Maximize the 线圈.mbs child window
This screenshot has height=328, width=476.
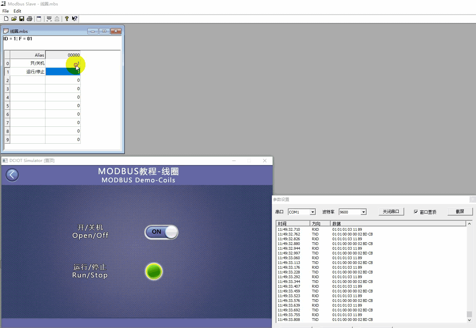tap(104, 31)
